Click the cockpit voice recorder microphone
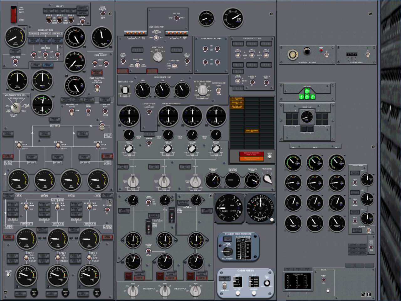401x301 pixels. (x=293, y=55)
